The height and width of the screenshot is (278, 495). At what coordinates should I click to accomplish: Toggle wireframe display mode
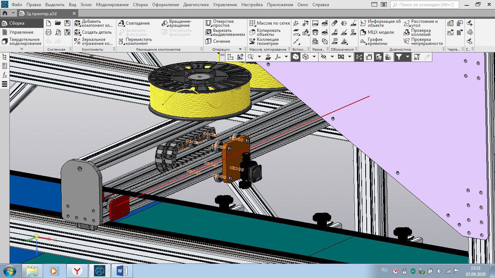pyautogui.click(x=305, y=57)
